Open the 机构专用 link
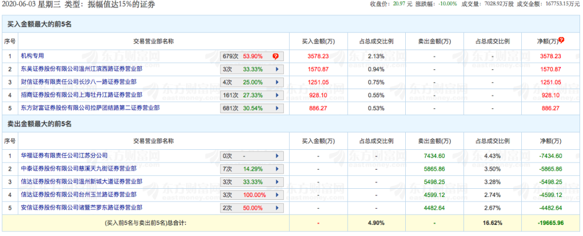 32,56
